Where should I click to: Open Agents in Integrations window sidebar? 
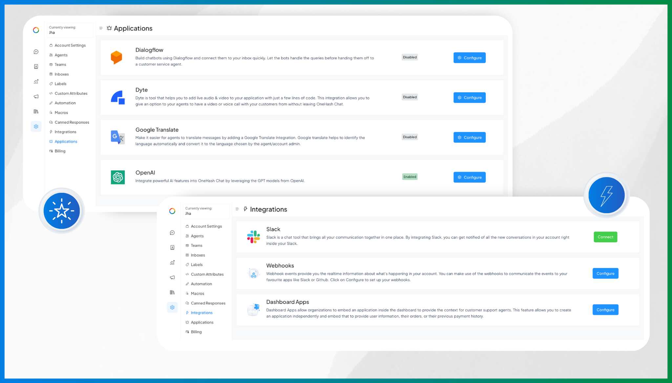(195, 236)
